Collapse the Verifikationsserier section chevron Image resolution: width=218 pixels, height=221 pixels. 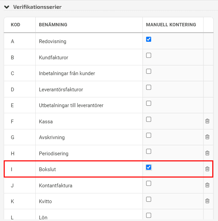click(7, 7)
